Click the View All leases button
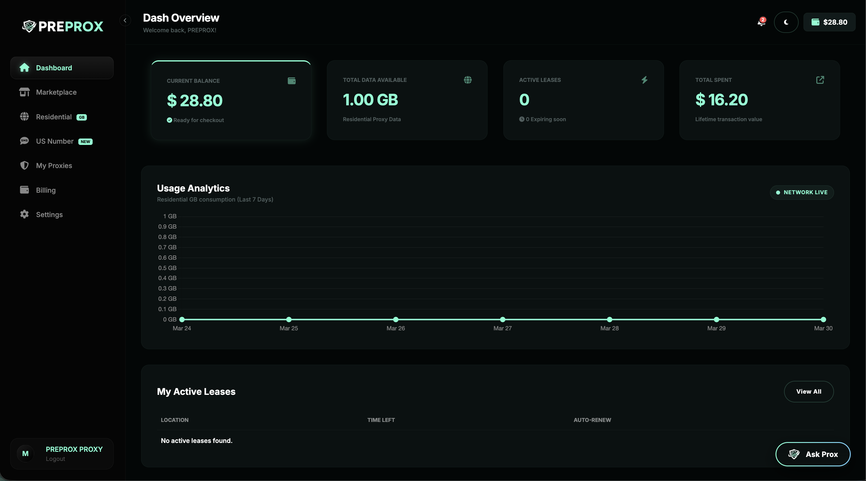866x481 pixels. (x=808, y=391)
